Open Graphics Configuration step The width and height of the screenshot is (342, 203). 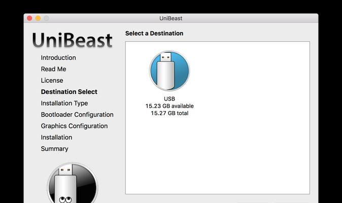click(74, 126)
